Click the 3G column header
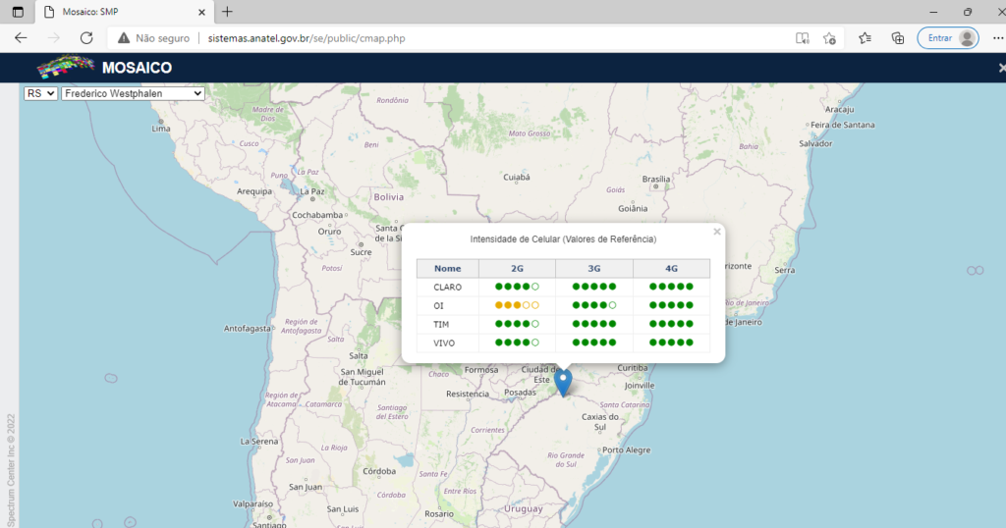The image size is (1006, 528). pyautogui.click(x=594, y=269)
